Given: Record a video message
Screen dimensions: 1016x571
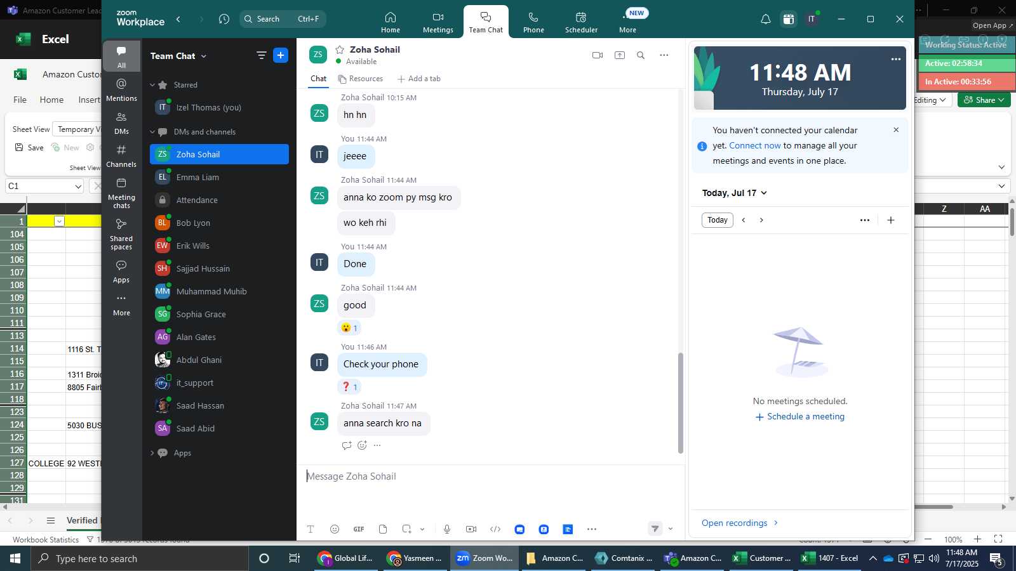Looking at the screenshot, I should click(471, 529).
